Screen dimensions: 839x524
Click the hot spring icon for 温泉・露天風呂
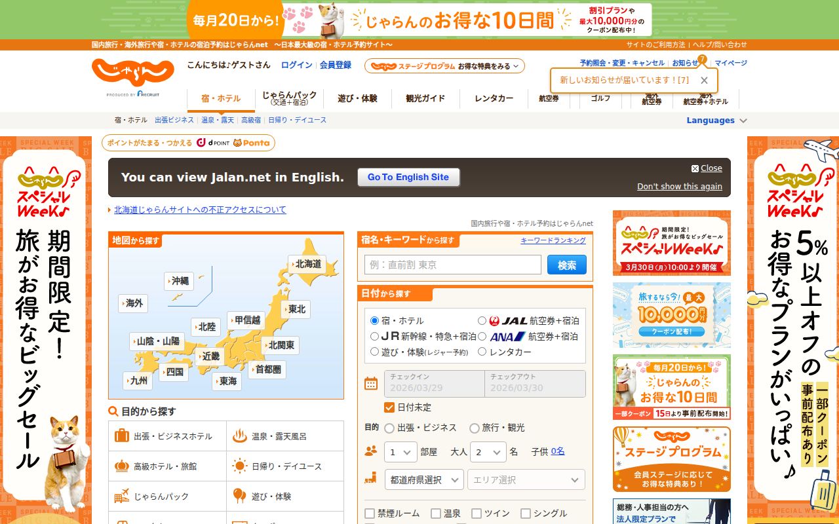(x=240, y=436)
